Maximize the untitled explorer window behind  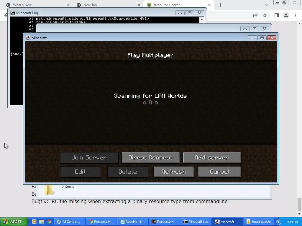(255, 29)
